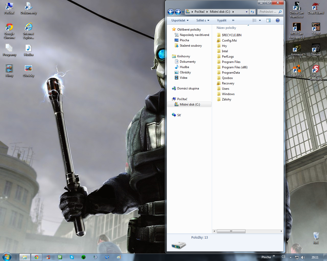327x261 pixels.
Task: Select the Driver San Francisco desktop shortcut
Action: coord(297,10)
